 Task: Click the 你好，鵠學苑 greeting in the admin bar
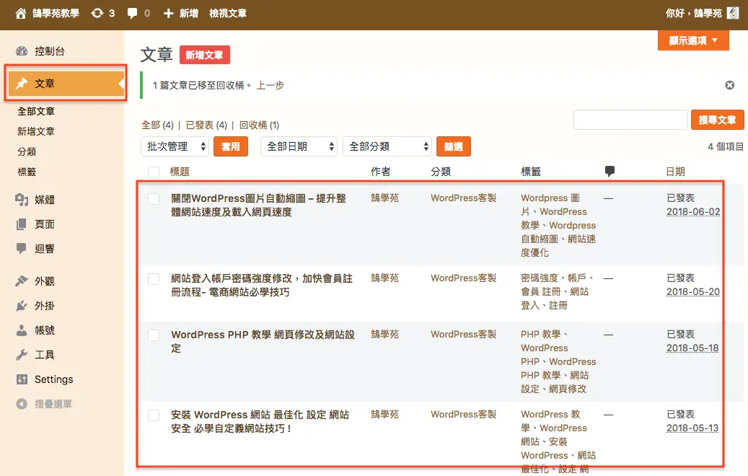coord(694,14)
